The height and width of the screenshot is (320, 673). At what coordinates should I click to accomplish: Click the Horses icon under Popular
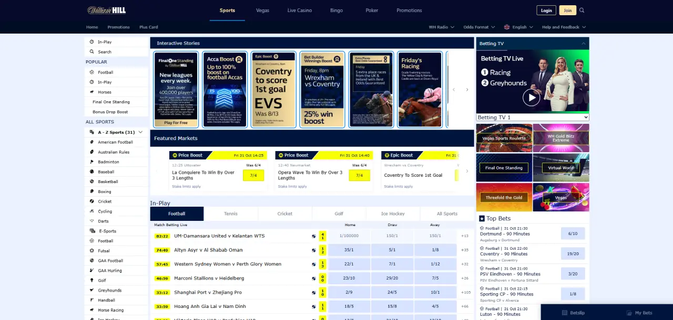coord(92,92)
